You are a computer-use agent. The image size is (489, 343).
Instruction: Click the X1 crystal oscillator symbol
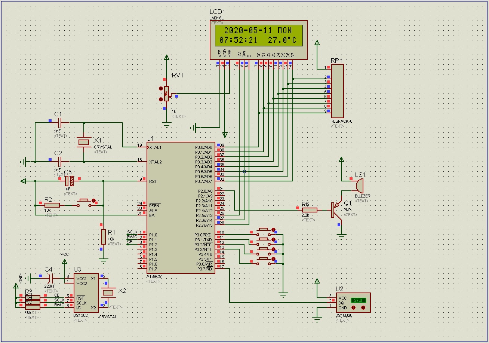pyautogui.click(x=84, y=142)
